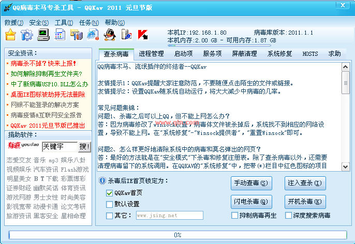The width and height of the screenshot is (355, 244).
Task: Click the 娱乐八卦 link
Action: [x=73, y=160]
